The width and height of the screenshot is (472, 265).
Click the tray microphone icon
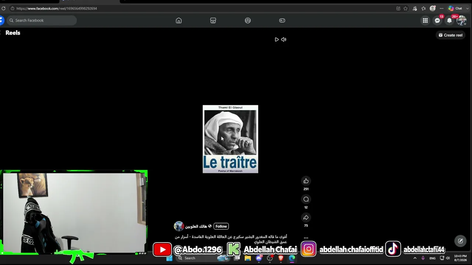tap(423, 258)
